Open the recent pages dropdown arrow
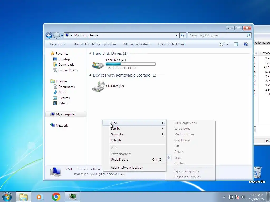Image resolution: width=270 pixels, height=202 pixels. [x=62, y=36]
